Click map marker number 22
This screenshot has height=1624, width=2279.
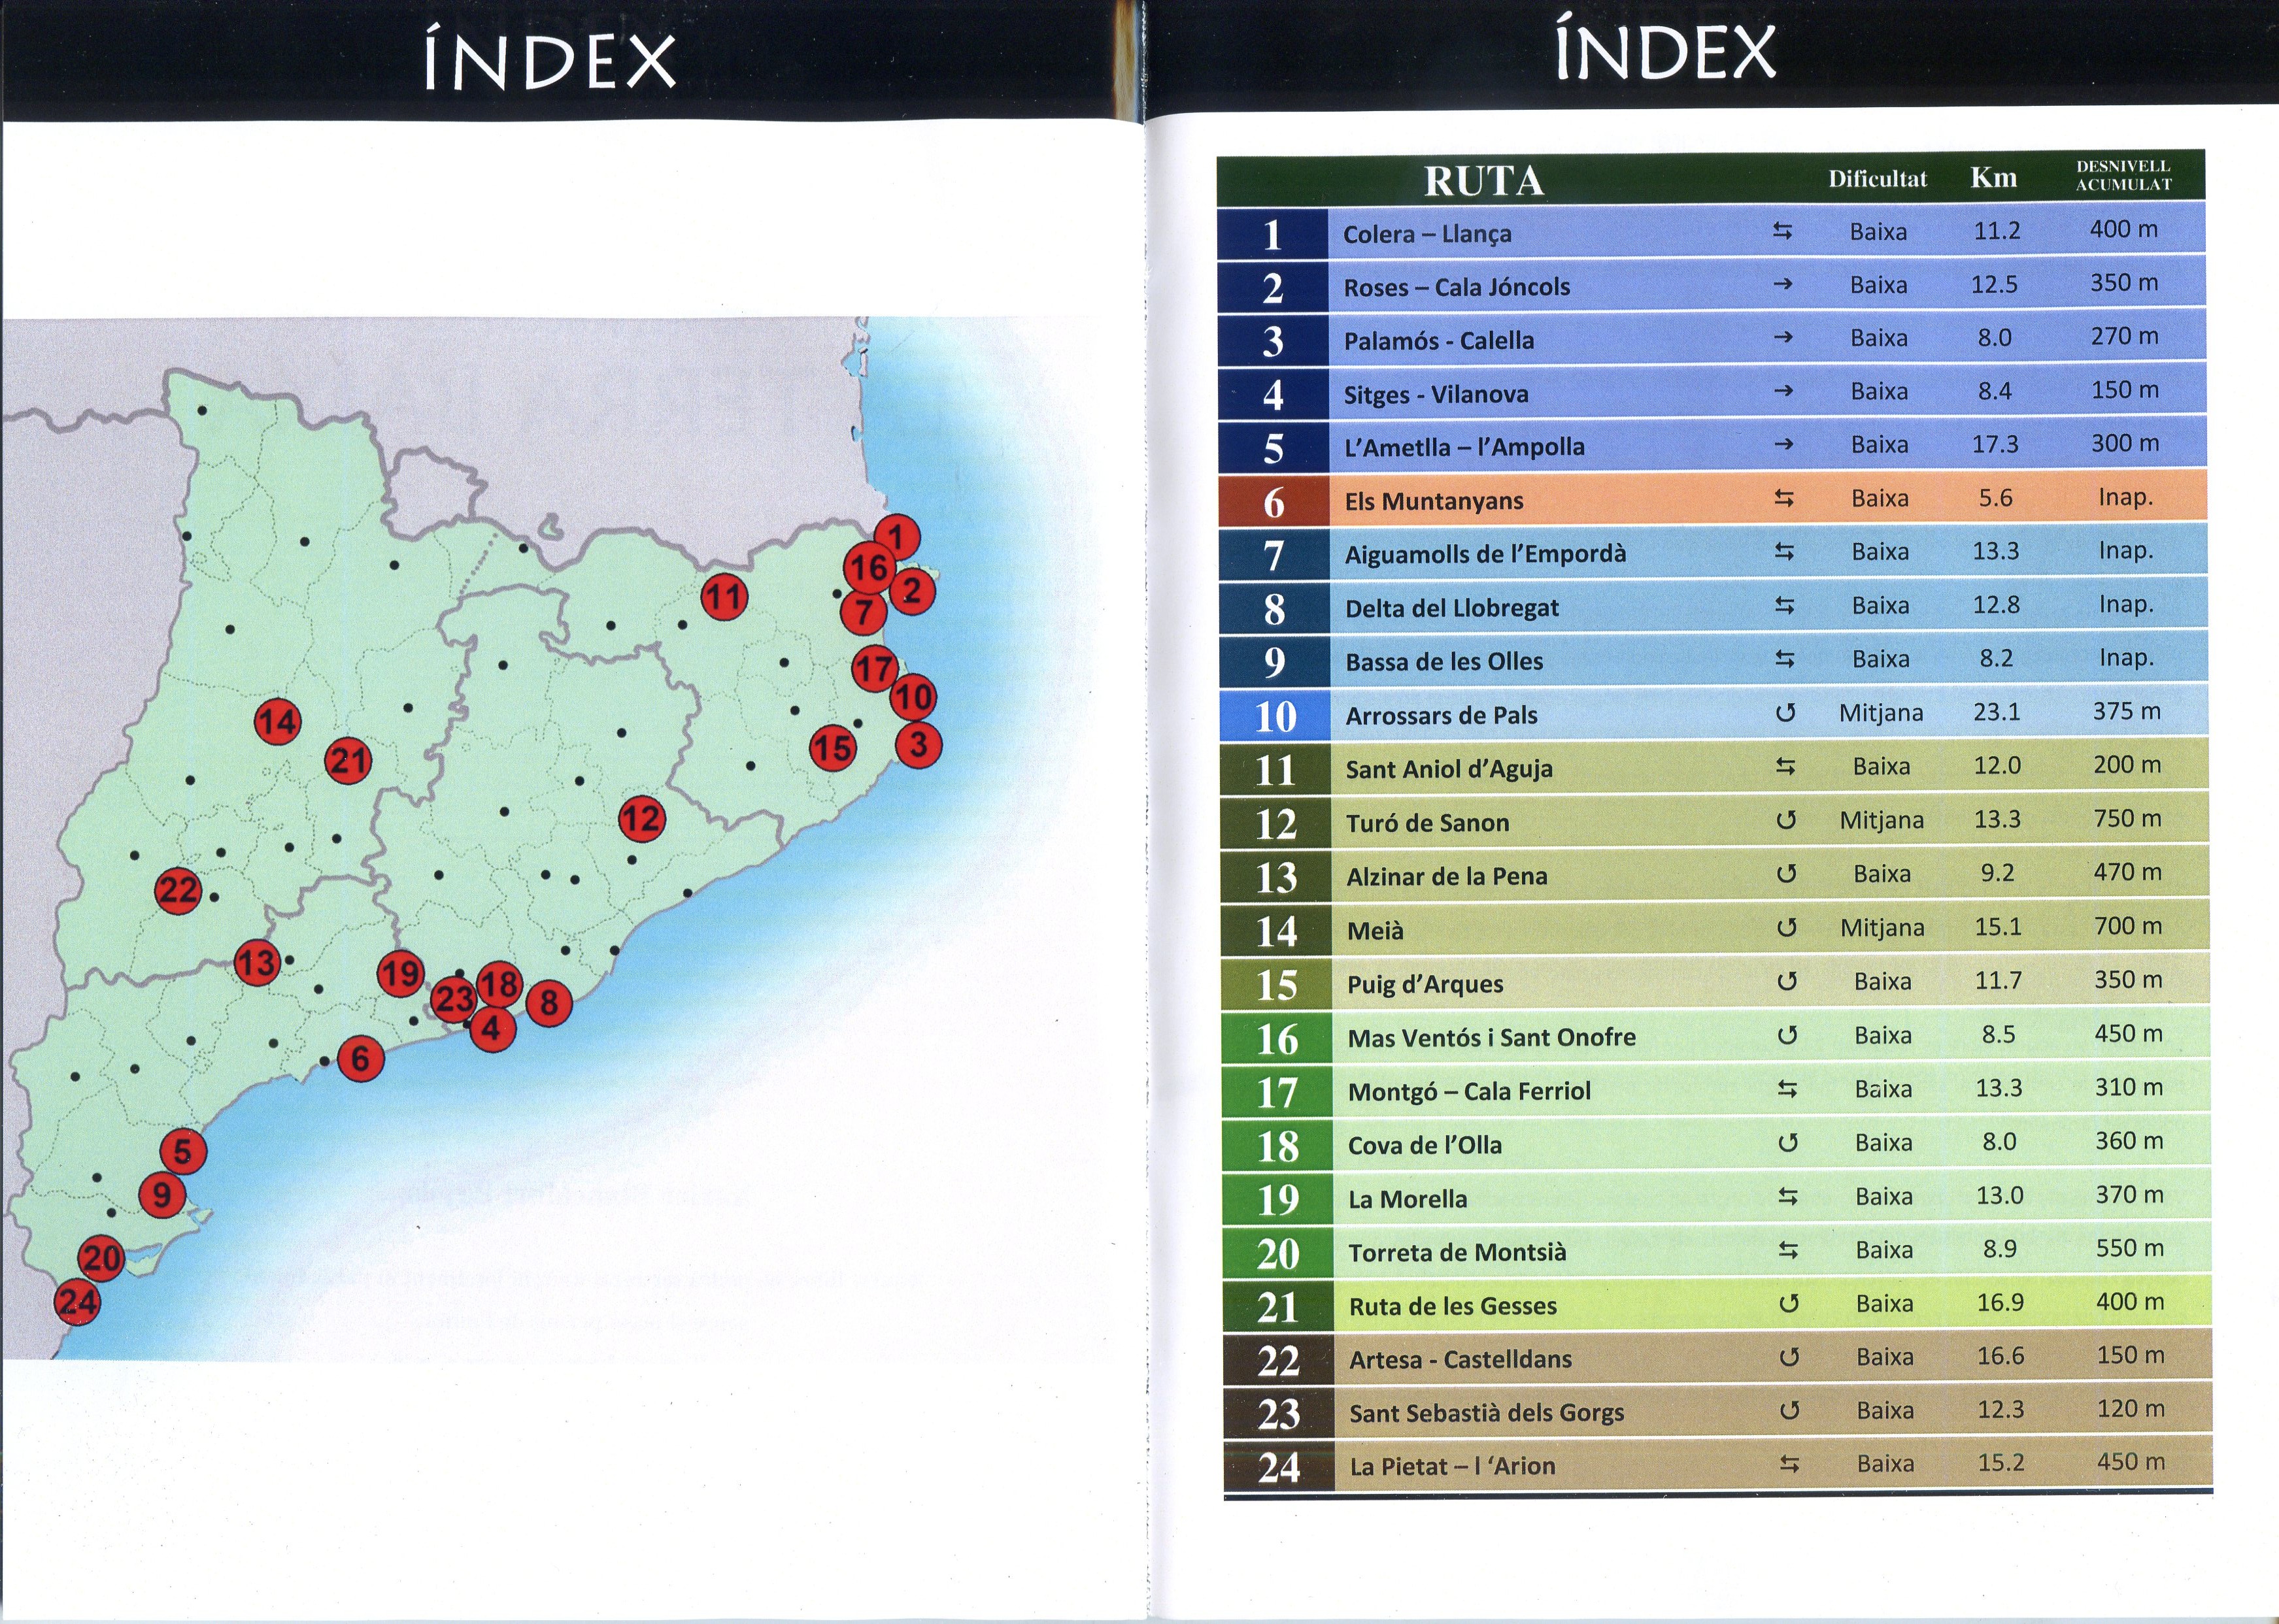point(179,890)
